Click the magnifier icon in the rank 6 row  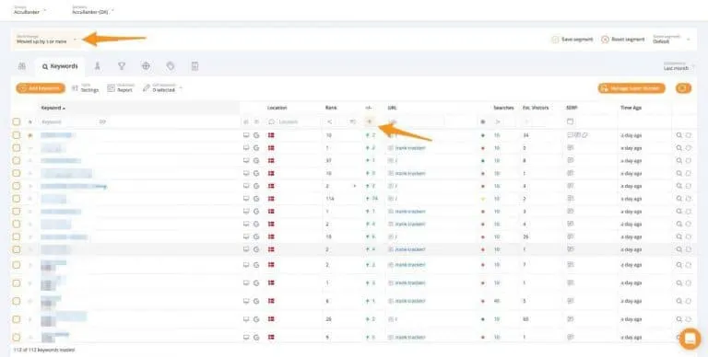[678, 301]
